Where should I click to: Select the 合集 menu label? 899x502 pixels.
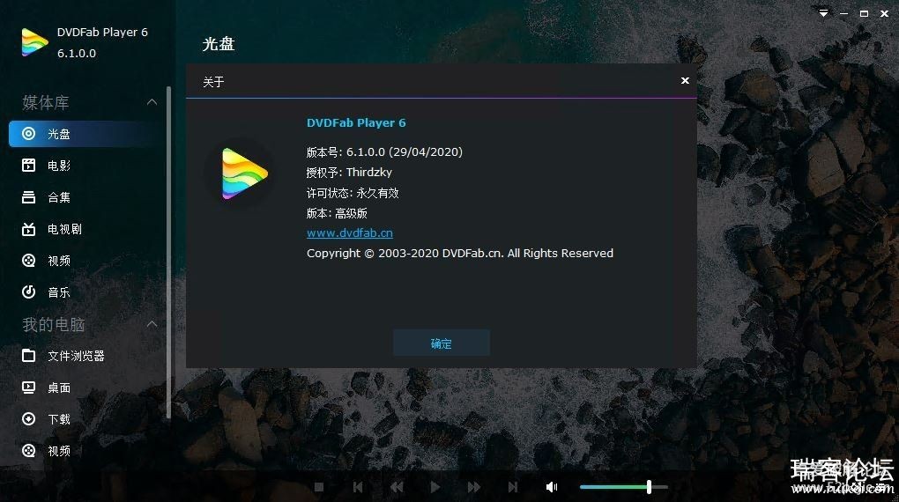[59, 197]
